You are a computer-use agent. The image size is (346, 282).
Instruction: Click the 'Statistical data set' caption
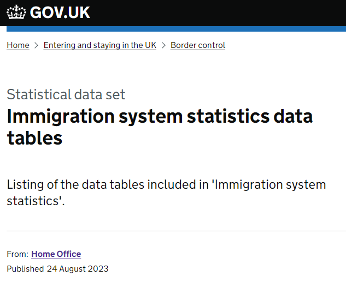[x=66, y=94]
